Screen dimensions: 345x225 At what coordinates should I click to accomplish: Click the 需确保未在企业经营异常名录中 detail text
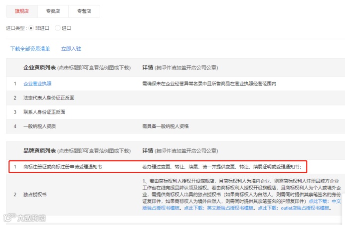pyautogui.click(x=209, y=84)
